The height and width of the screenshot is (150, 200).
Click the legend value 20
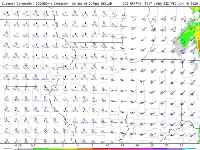137,145
